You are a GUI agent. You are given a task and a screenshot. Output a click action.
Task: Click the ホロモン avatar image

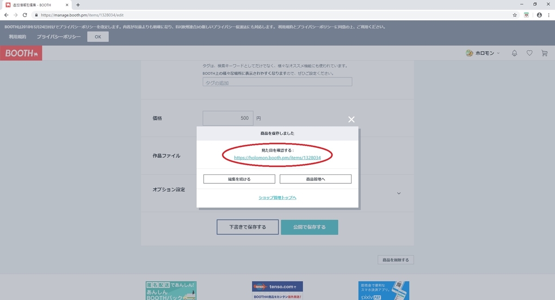470,53
